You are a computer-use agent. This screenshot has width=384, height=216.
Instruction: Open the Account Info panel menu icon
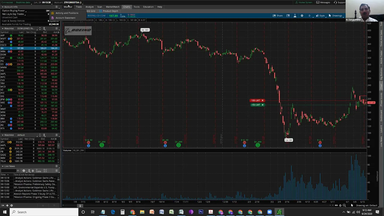[56, 7]
